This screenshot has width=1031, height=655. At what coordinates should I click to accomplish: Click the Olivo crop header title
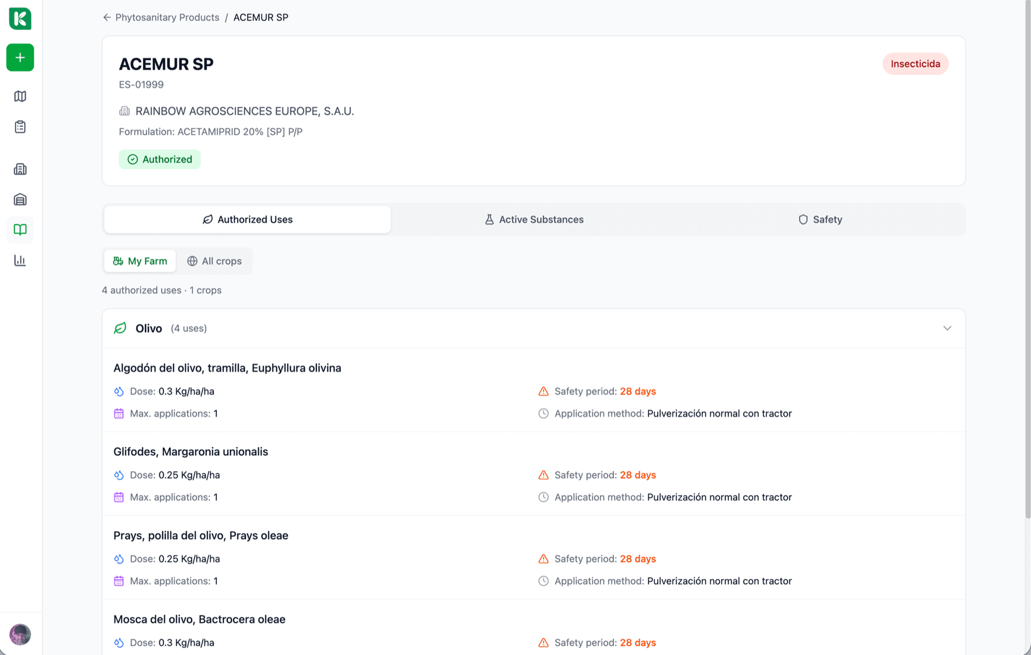pos(149,329)
